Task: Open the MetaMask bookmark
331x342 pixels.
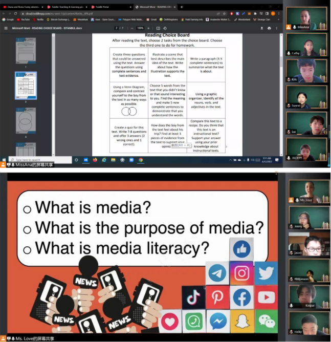Action: tap(81, 19)
